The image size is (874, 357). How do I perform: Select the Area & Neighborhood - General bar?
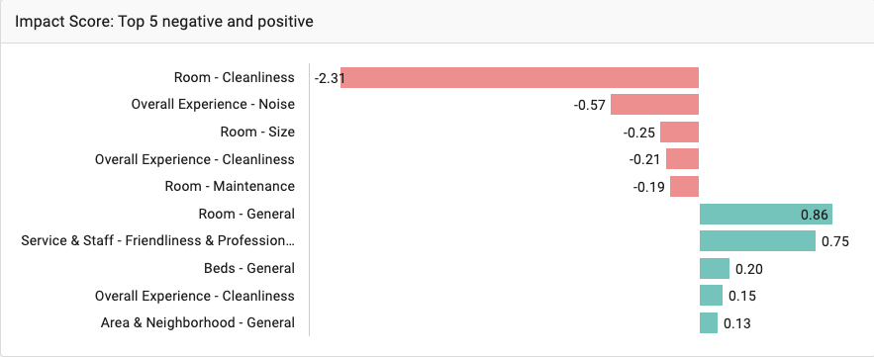(709, 323)
